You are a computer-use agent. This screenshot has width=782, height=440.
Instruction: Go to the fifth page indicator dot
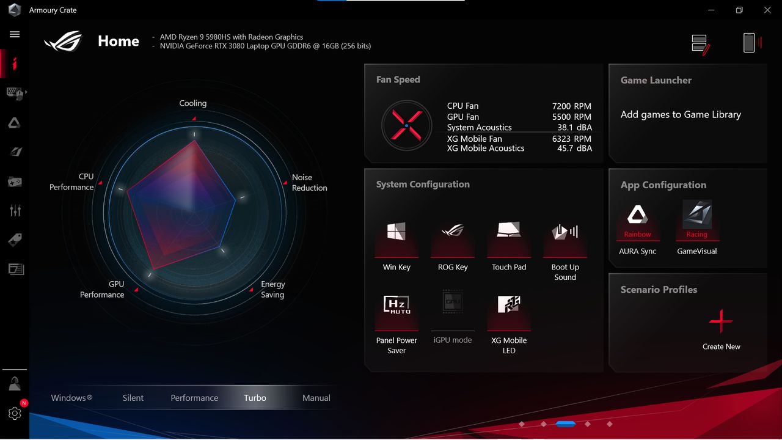point(610,424)
